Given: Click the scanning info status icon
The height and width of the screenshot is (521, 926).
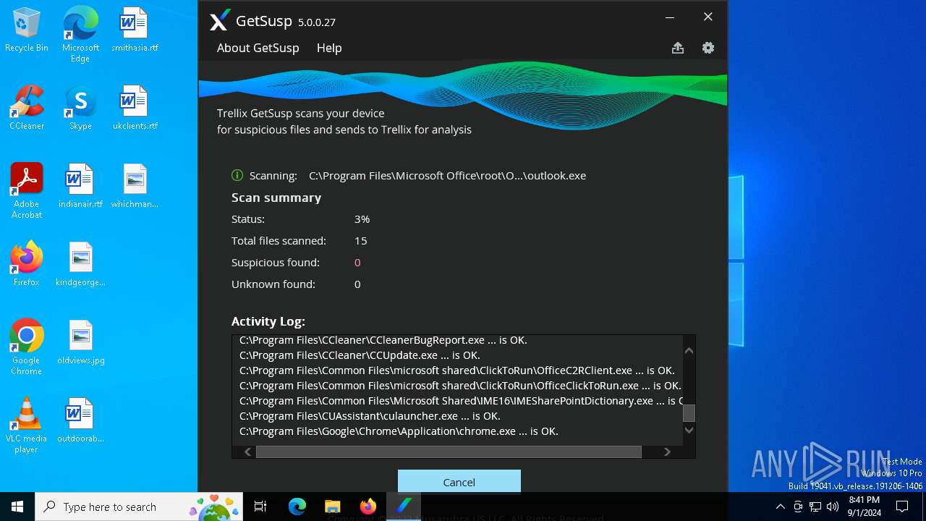Looking at the screenshot, I should point(237,175).
